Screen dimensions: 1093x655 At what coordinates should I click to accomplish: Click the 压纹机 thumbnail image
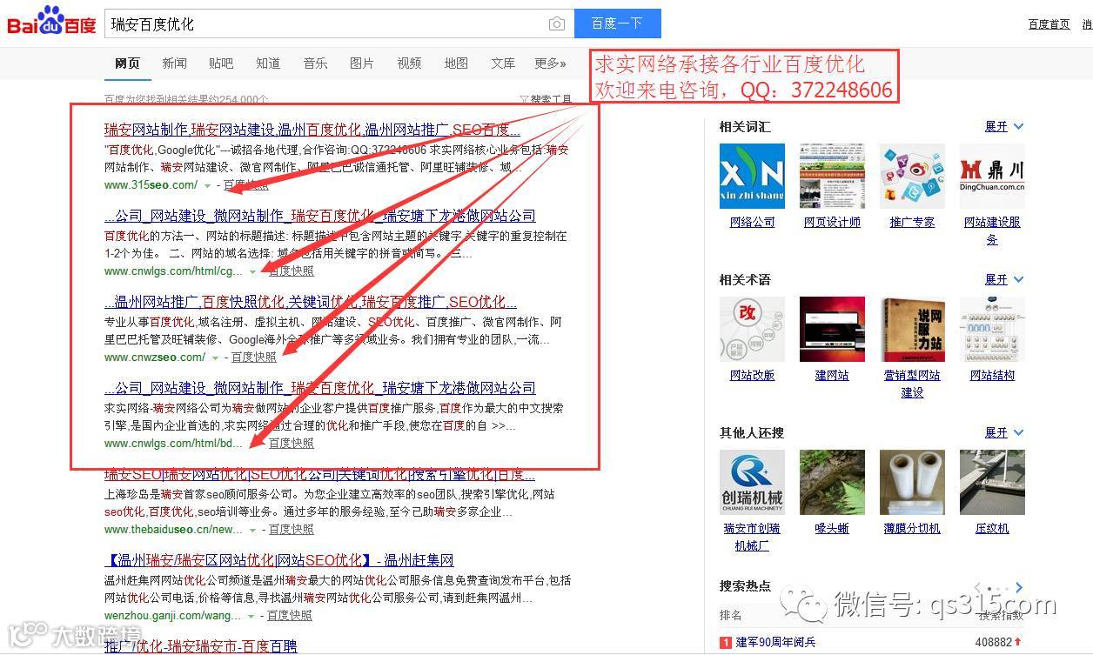point(992,483)
